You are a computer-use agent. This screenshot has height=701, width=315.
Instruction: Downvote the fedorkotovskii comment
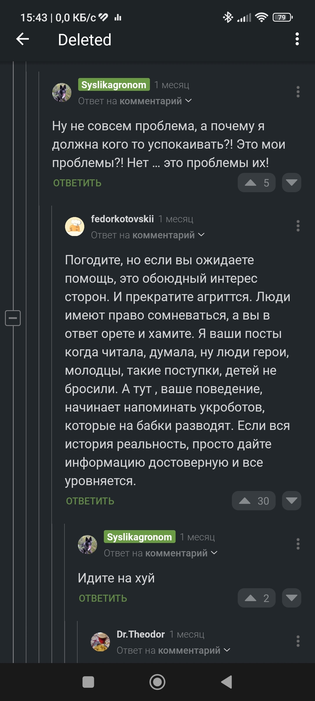291,501
